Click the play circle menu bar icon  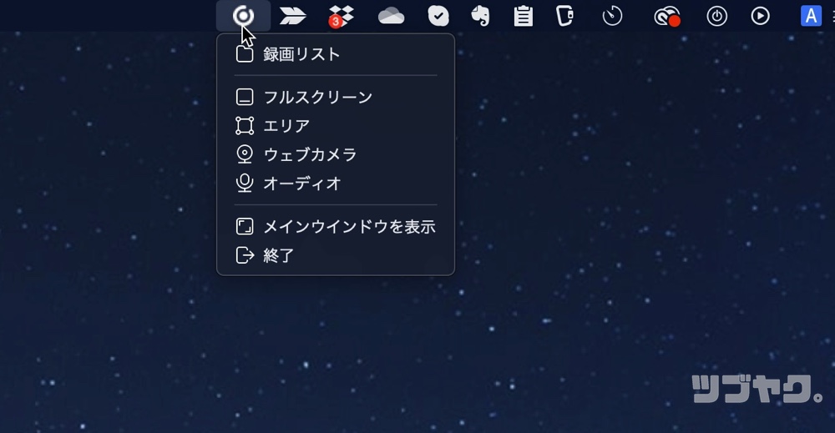point(760,16)
